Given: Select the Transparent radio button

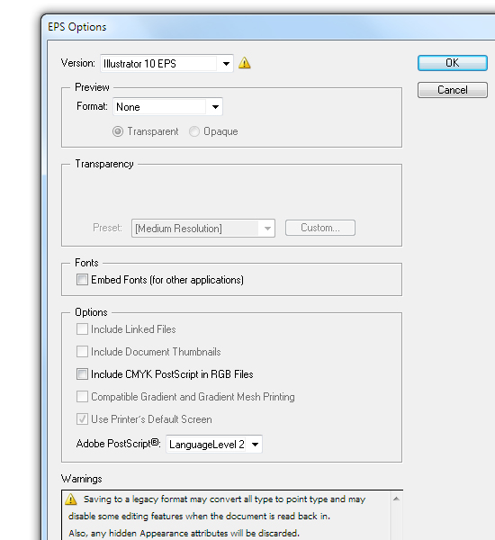Looking at the screenshot, I should (x=118, y=131).
